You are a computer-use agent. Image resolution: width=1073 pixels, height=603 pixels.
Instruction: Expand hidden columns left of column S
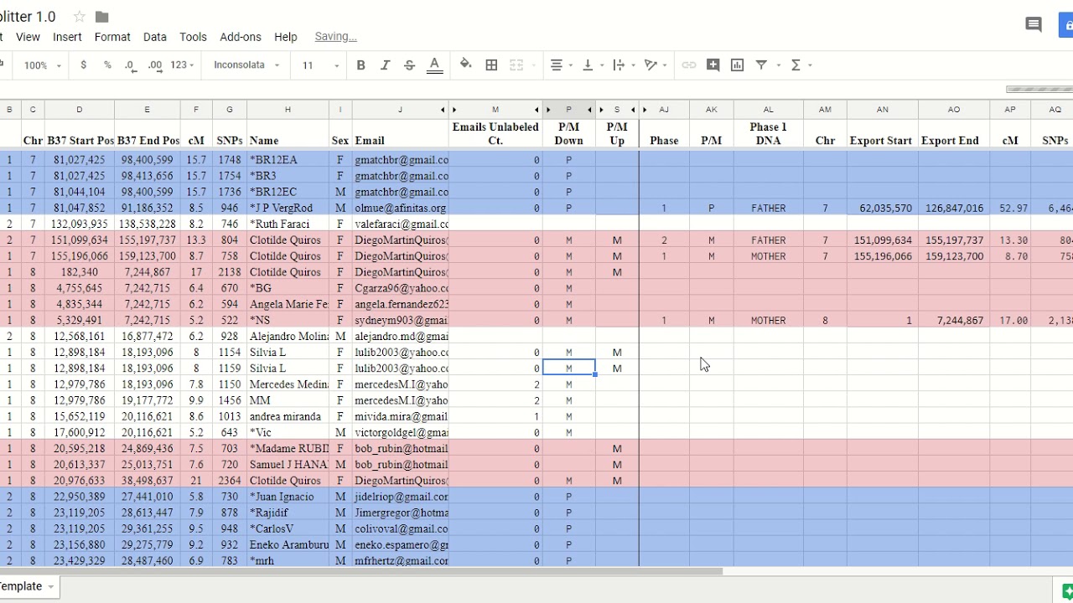pos(602,110)
